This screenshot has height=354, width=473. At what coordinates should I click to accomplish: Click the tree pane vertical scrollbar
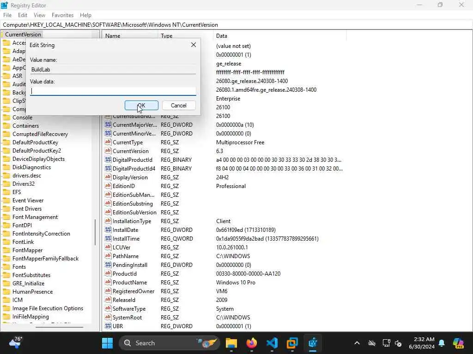[95, 232]
